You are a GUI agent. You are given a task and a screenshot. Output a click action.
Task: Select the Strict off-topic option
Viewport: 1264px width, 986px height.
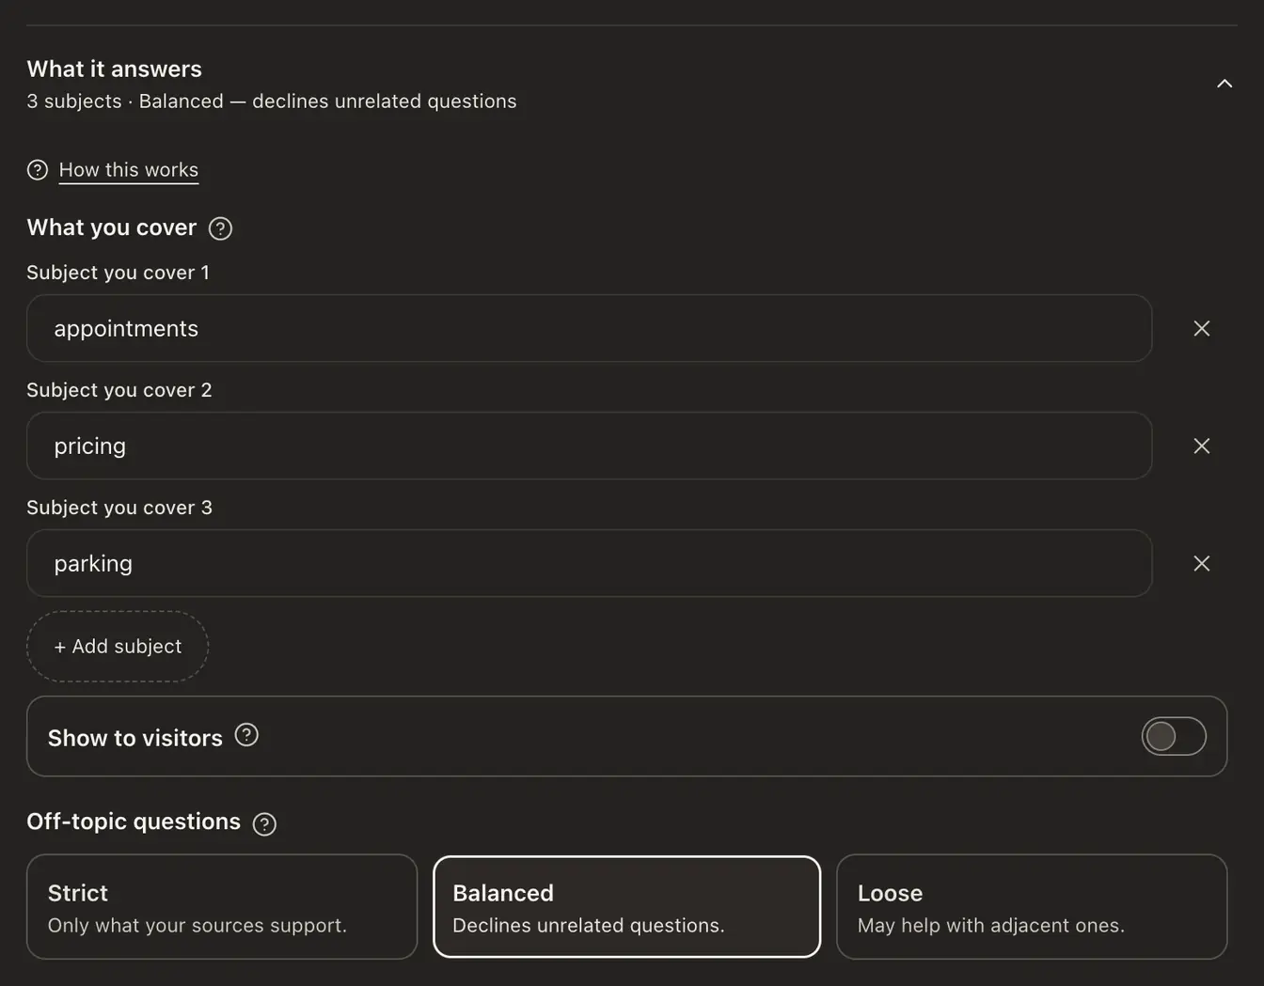(x=222, y=907)
